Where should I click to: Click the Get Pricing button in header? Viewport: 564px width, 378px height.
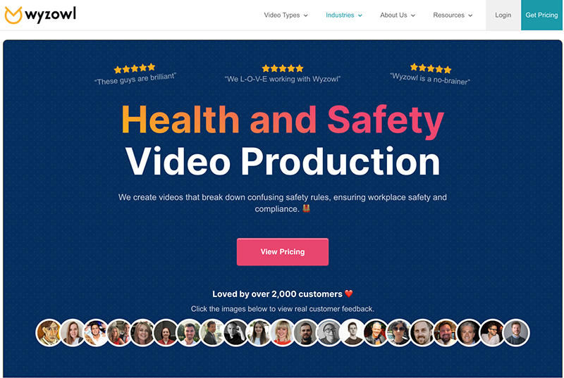(x=541, y=15)
